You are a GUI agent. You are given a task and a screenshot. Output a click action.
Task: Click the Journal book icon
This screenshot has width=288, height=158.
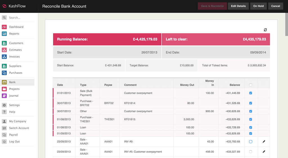(4, 96)
